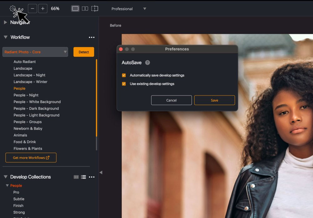The width and height of the screenshot is (313, 218).
Task: Toggle Use existing develop settings checkbox
Action: point(124,84)
